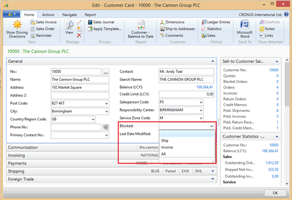Open the City dropdown
This screenshot has width=292, height=200.
coord(107,111)
